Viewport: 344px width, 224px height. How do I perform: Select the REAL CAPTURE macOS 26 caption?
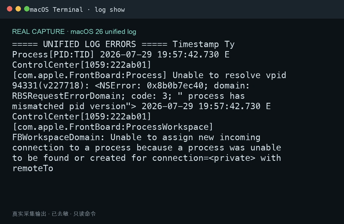[x=74, y=32]
